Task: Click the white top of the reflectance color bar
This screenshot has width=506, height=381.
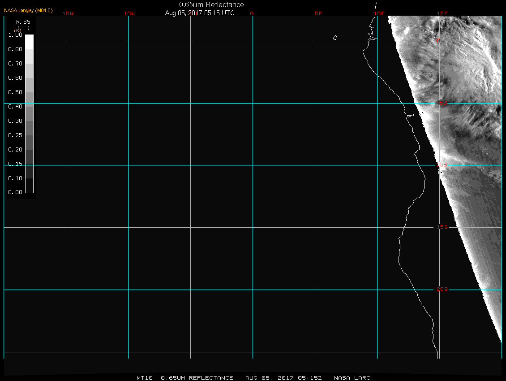Action: 29,39
